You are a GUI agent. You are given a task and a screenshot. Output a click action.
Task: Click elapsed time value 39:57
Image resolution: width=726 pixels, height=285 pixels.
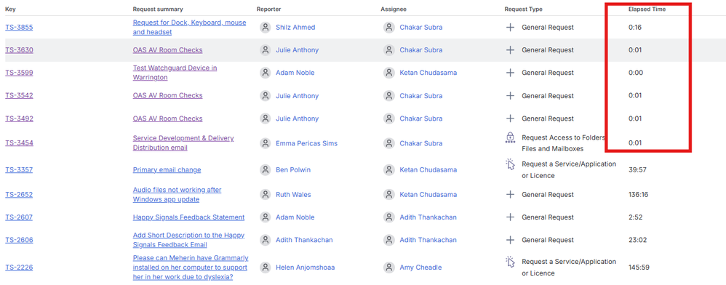pyautogui.click(x=637, y=170)
